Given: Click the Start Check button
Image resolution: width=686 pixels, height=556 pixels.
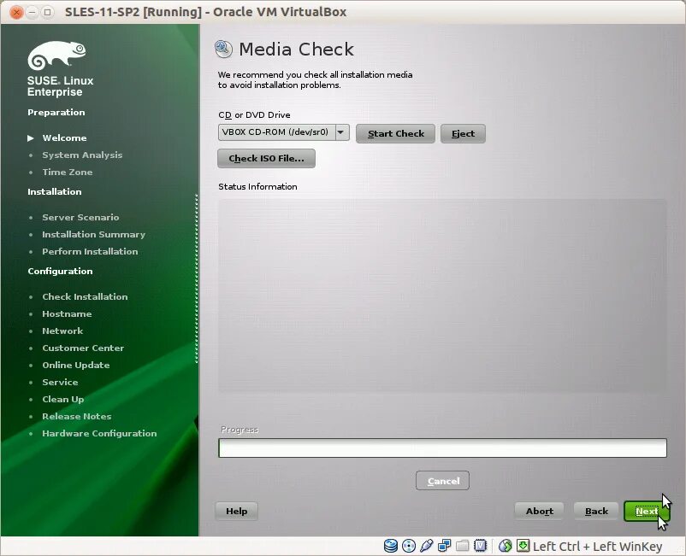Looking at the screenshot, I should (395, 133).
